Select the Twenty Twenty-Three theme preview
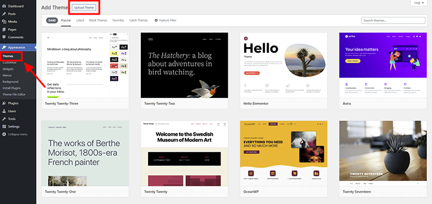 [85, 65]
